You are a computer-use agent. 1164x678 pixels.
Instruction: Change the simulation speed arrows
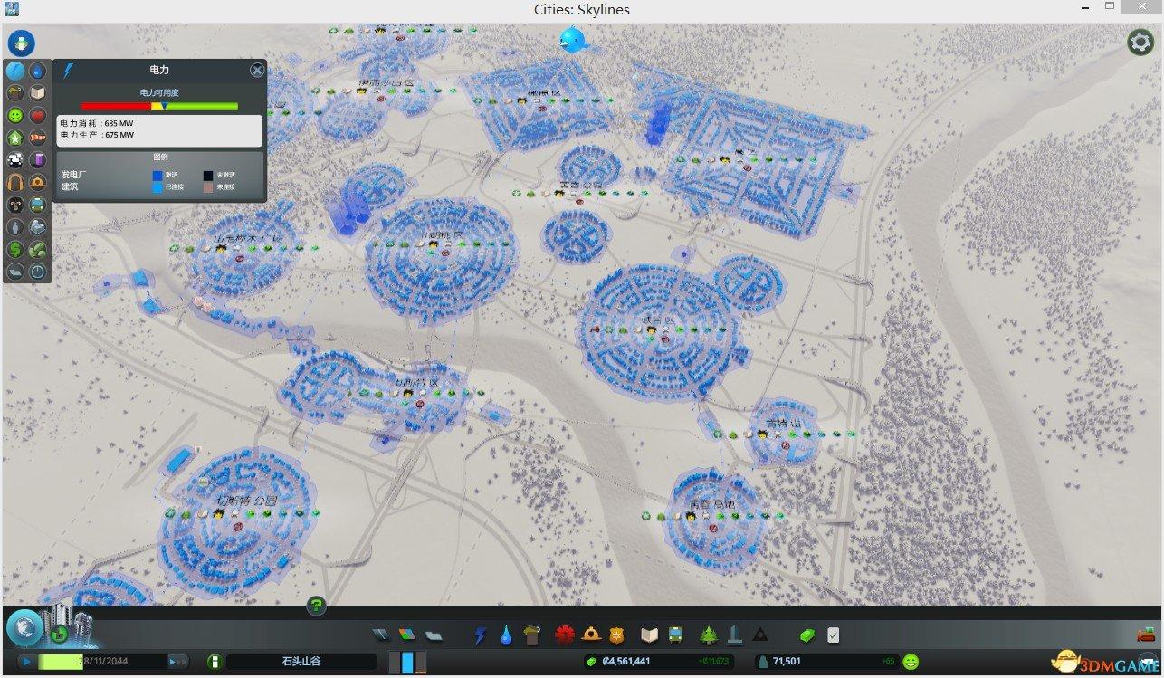(178, 662)
